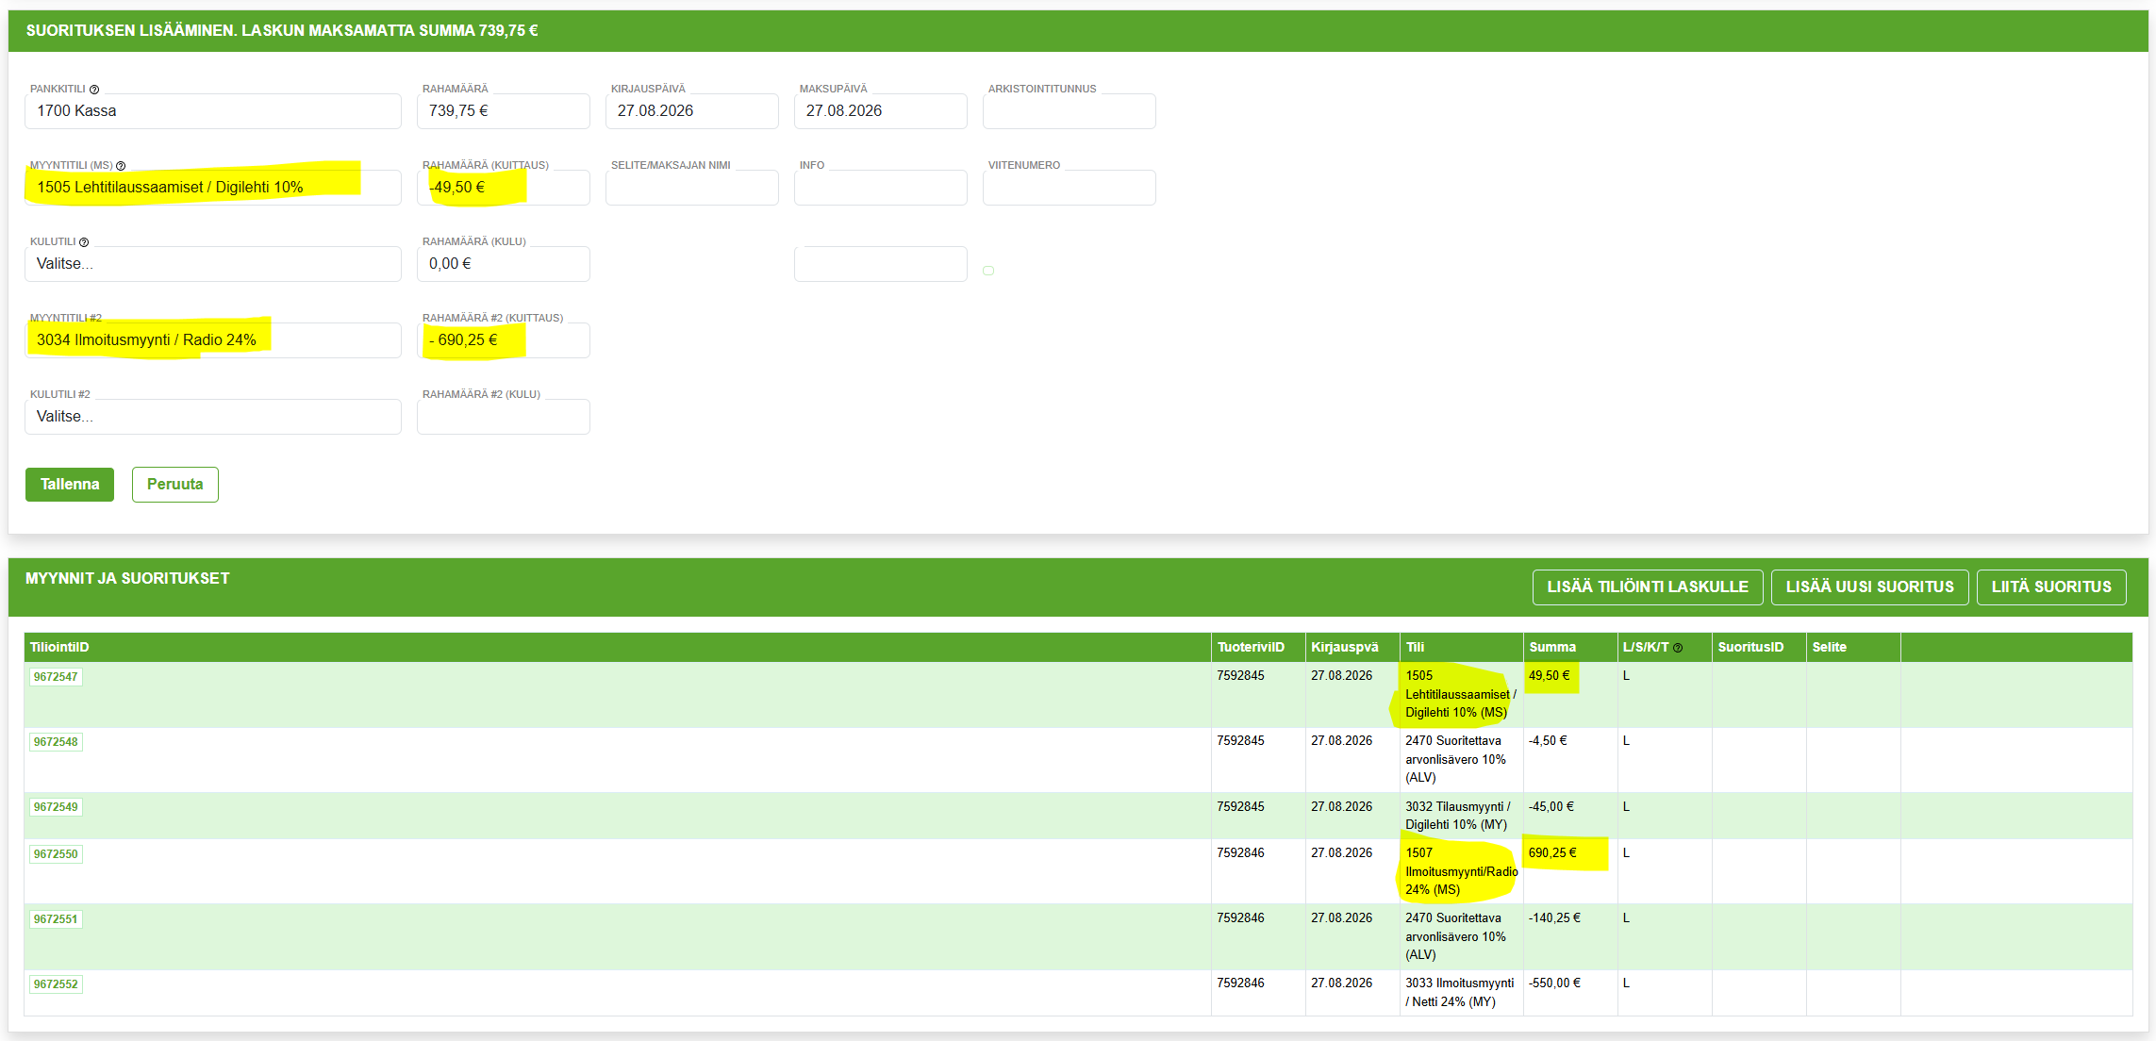This screenshot has width=2156, height=1041.
Task: Click the Info input field
Action: 881,188
